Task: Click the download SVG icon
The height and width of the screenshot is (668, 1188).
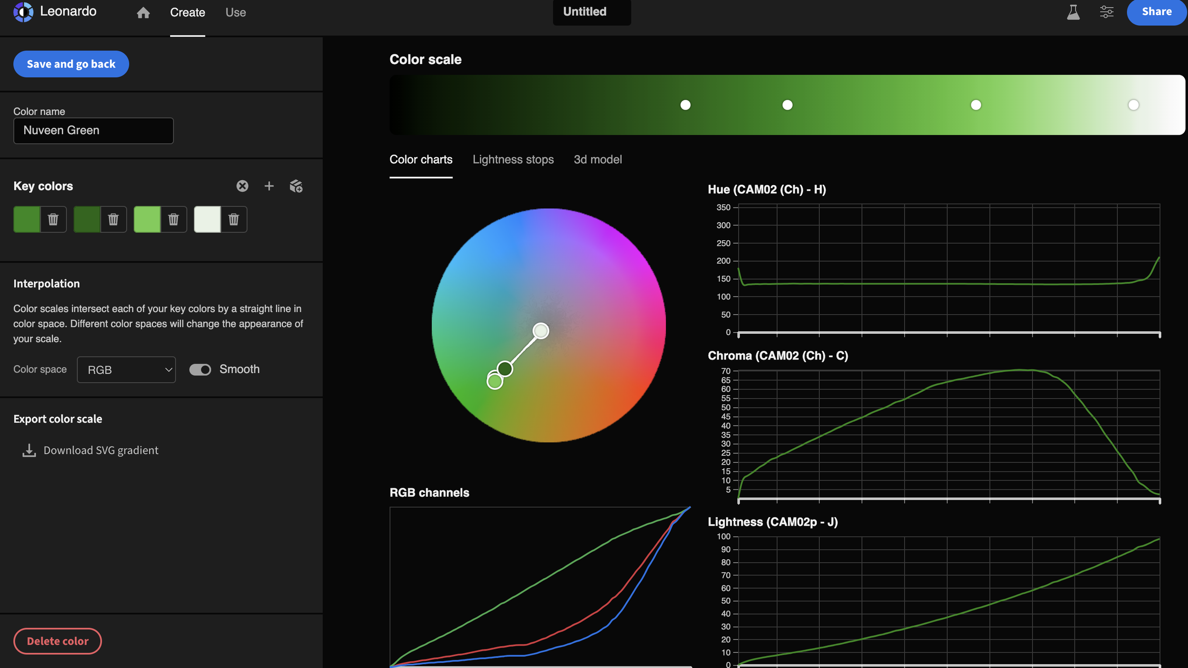Action: click(x=29, y=450)
